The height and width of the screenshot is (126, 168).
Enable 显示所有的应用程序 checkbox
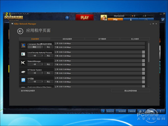[x=20, y=91]
